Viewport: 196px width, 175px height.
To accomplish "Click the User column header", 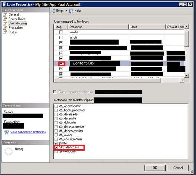I will [x=147, y=27].
